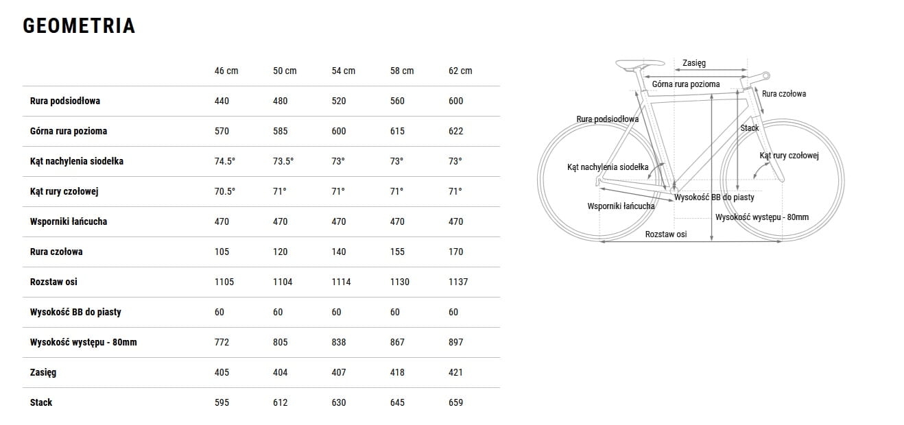Click the Zasięg label on the bike diagram
The height and width of the screenshot is (425, 904).
click(694, 63)
